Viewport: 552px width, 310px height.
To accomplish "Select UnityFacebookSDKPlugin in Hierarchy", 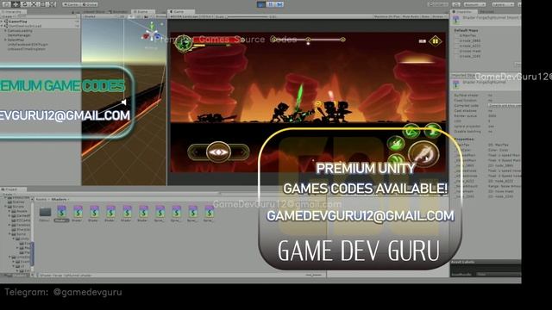I will pyautogui.click(x=28, y=44).
